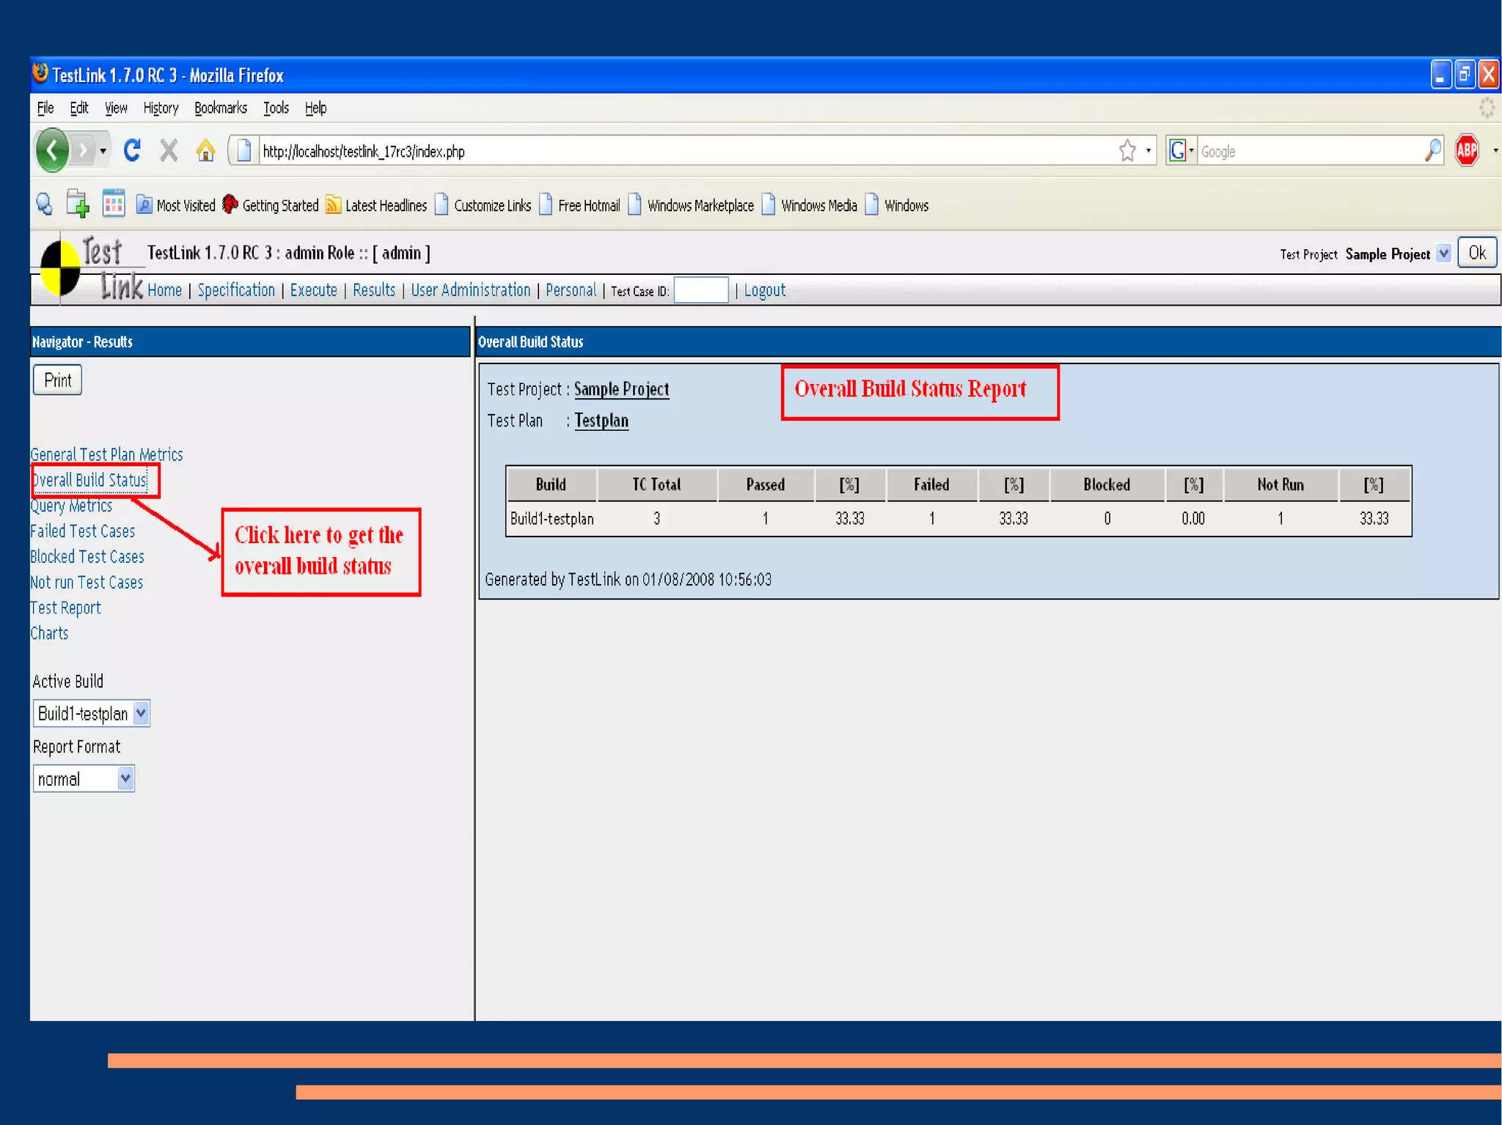
Task: Click the search magnifier icon
Action: click(1432, 151)
